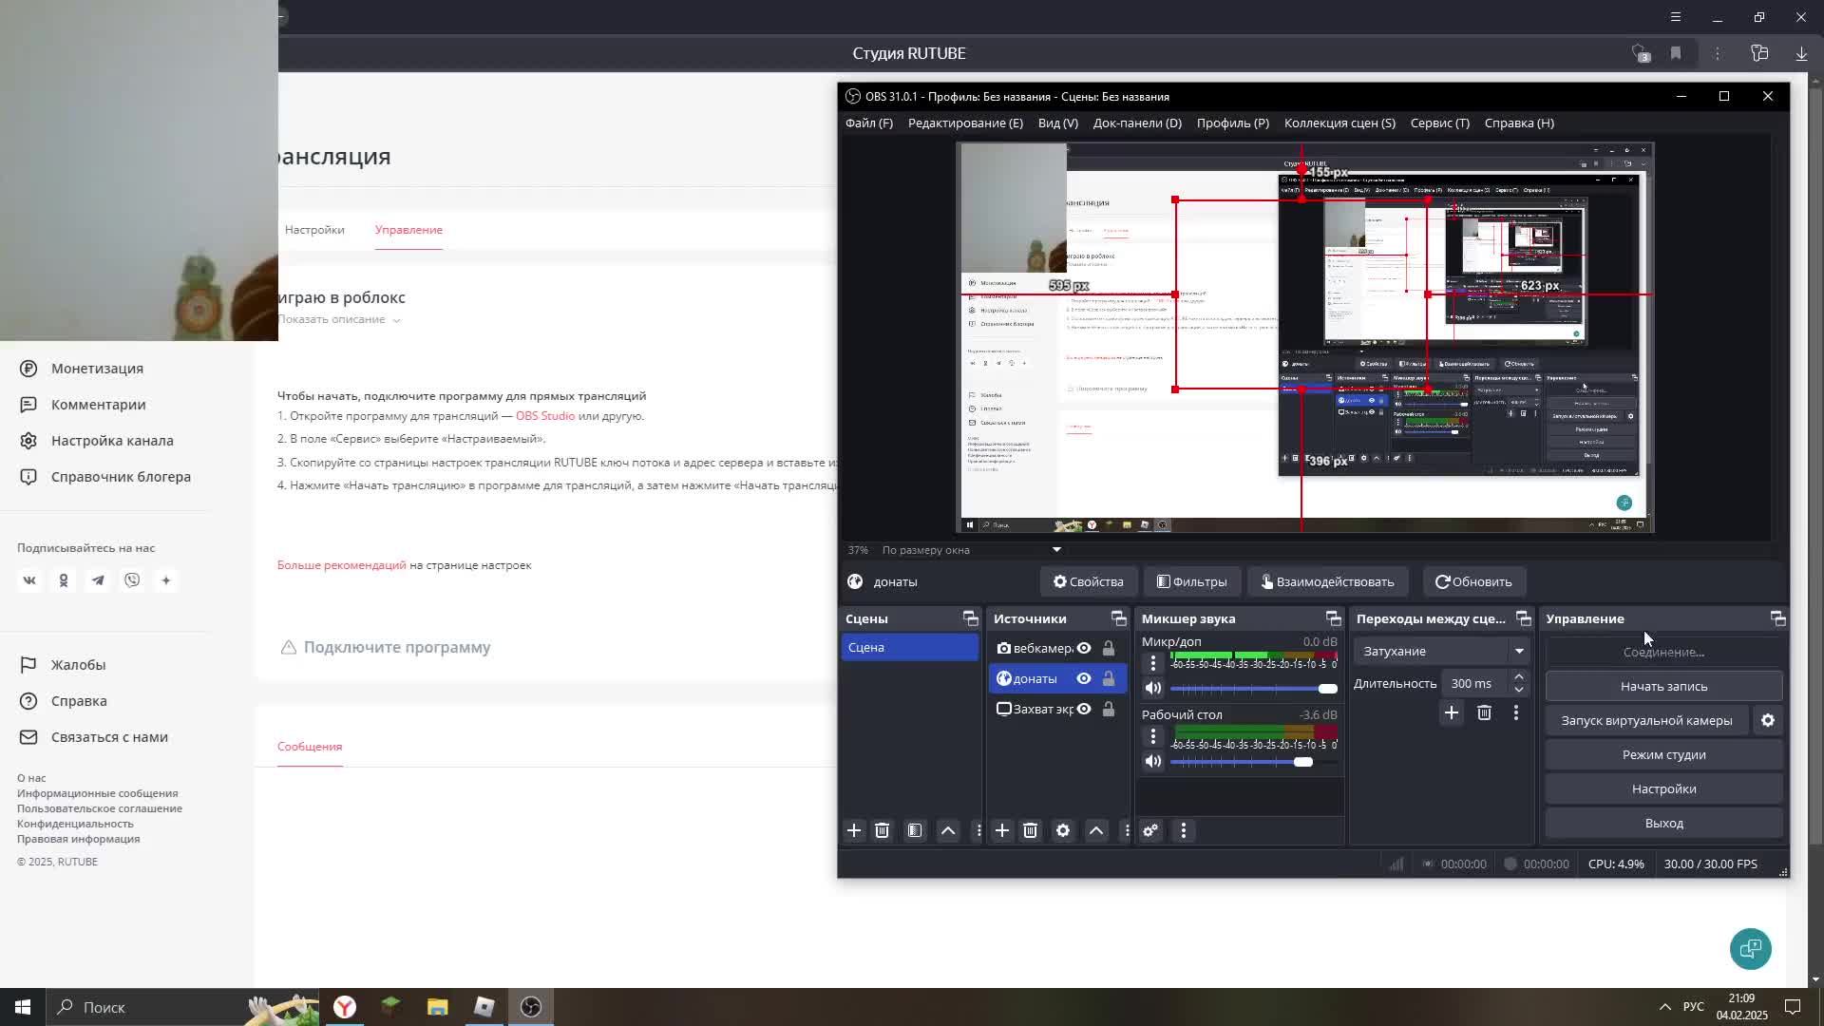
Task: Open VK social link icon
Action: pos(29,580)
